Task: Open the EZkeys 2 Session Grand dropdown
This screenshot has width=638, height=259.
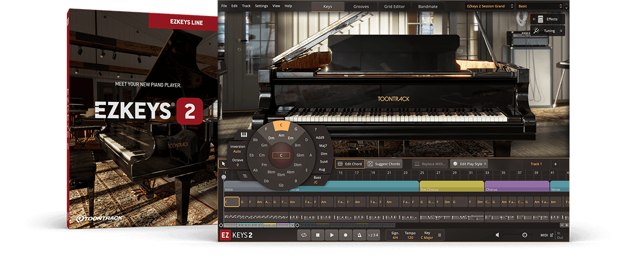Action: coord(488,6)
